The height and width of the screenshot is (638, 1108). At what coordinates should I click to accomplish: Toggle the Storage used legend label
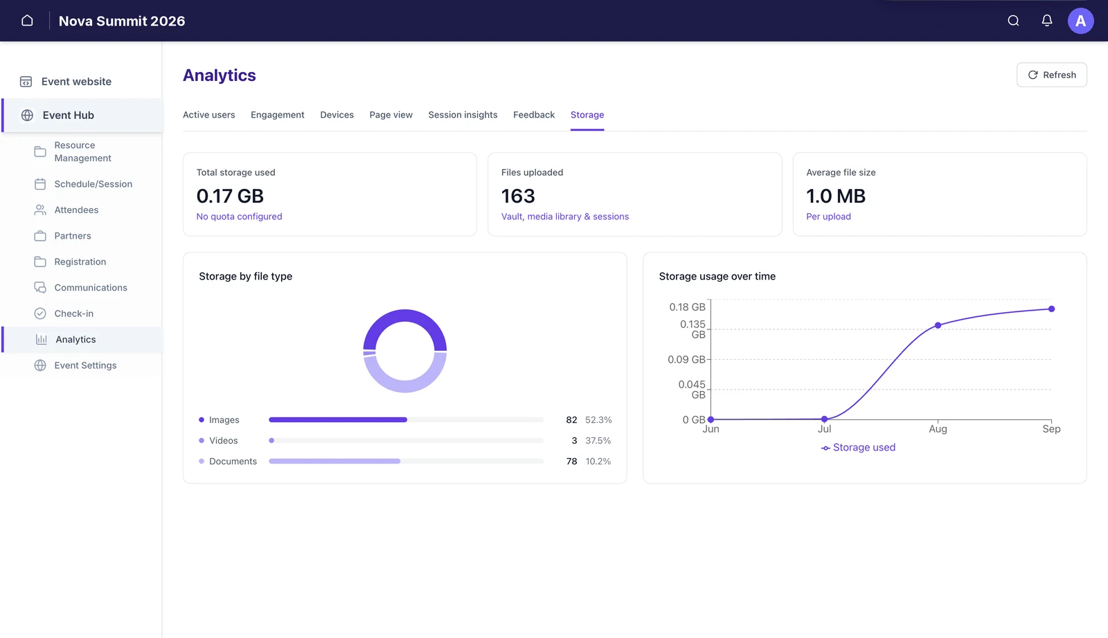(864, 448)
